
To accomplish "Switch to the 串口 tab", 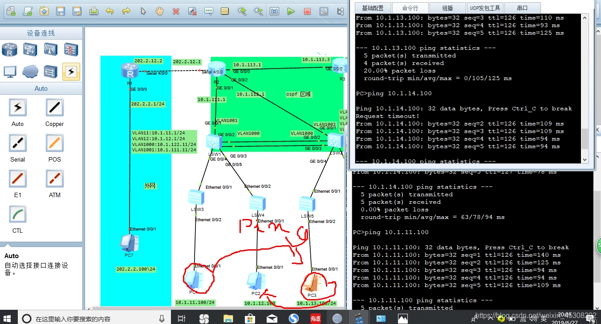I will coord(523,8).
